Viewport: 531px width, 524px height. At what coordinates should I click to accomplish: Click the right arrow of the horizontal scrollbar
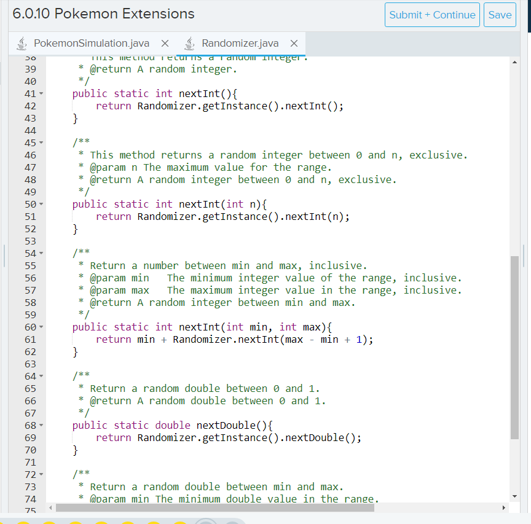pyautogui.click(x=504, y=508)
